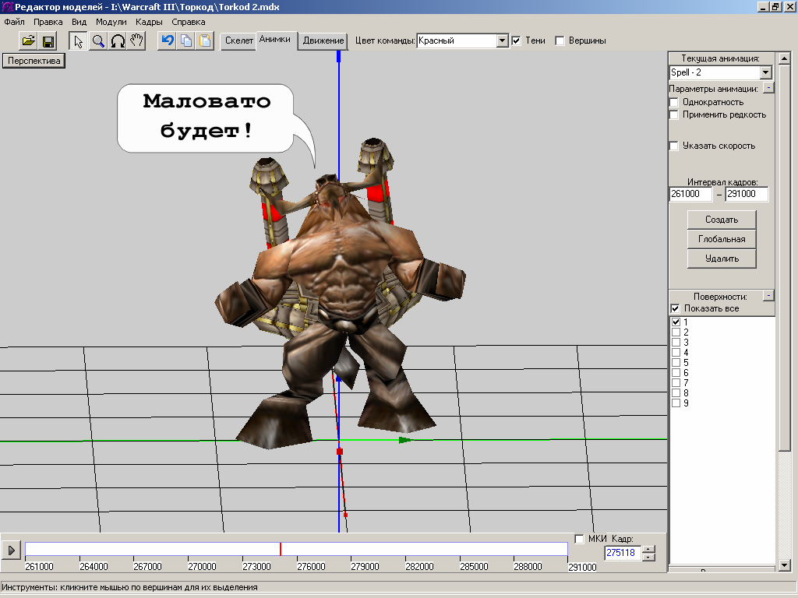Click the blue Undo arrow icon
The image size is (798, 598).
[167, 41]
